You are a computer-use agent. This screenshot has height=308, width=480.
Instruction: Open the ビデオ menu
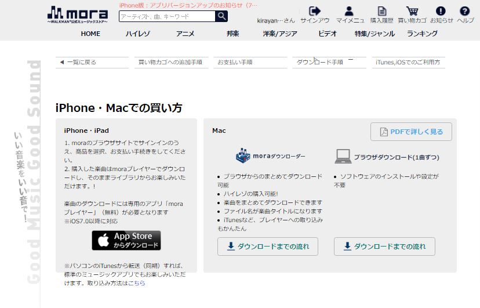pos(327,34)
